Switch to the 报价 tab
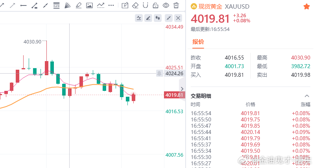315x168 pixels. 198,42
